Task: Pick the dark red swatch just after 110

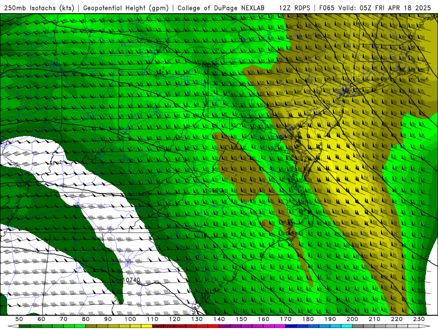Action: (x=158, y=326)
